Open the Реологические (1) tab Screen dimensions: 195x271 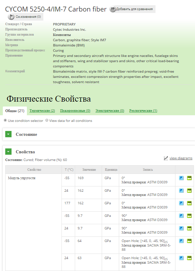click(143, 111)
